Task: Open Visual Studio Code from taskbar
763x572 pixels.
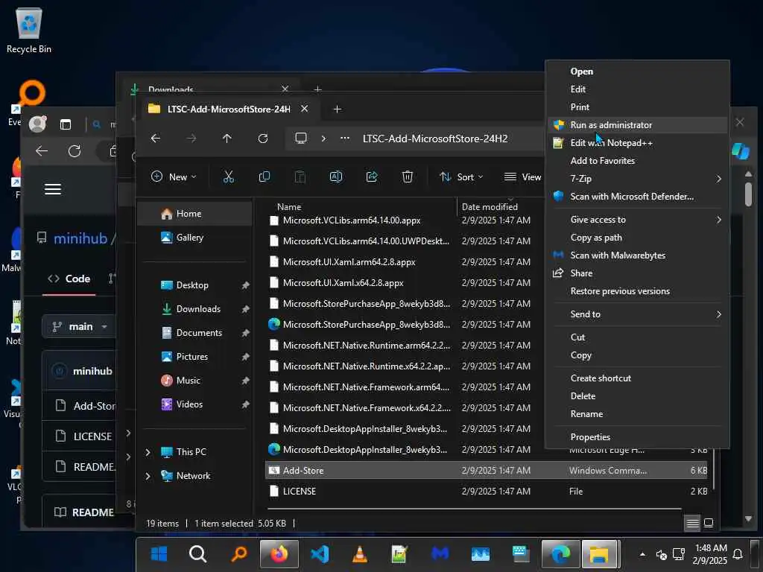Action: [x=320, y=553]
